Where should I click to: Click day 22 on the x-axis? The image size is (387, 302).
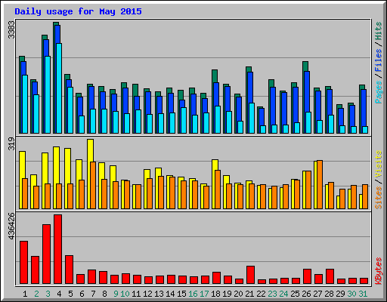261,294
